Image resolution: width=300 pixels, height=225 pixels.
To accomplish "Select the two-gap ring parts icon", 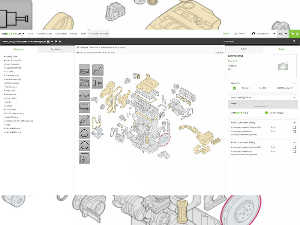I will coord(84,145).
